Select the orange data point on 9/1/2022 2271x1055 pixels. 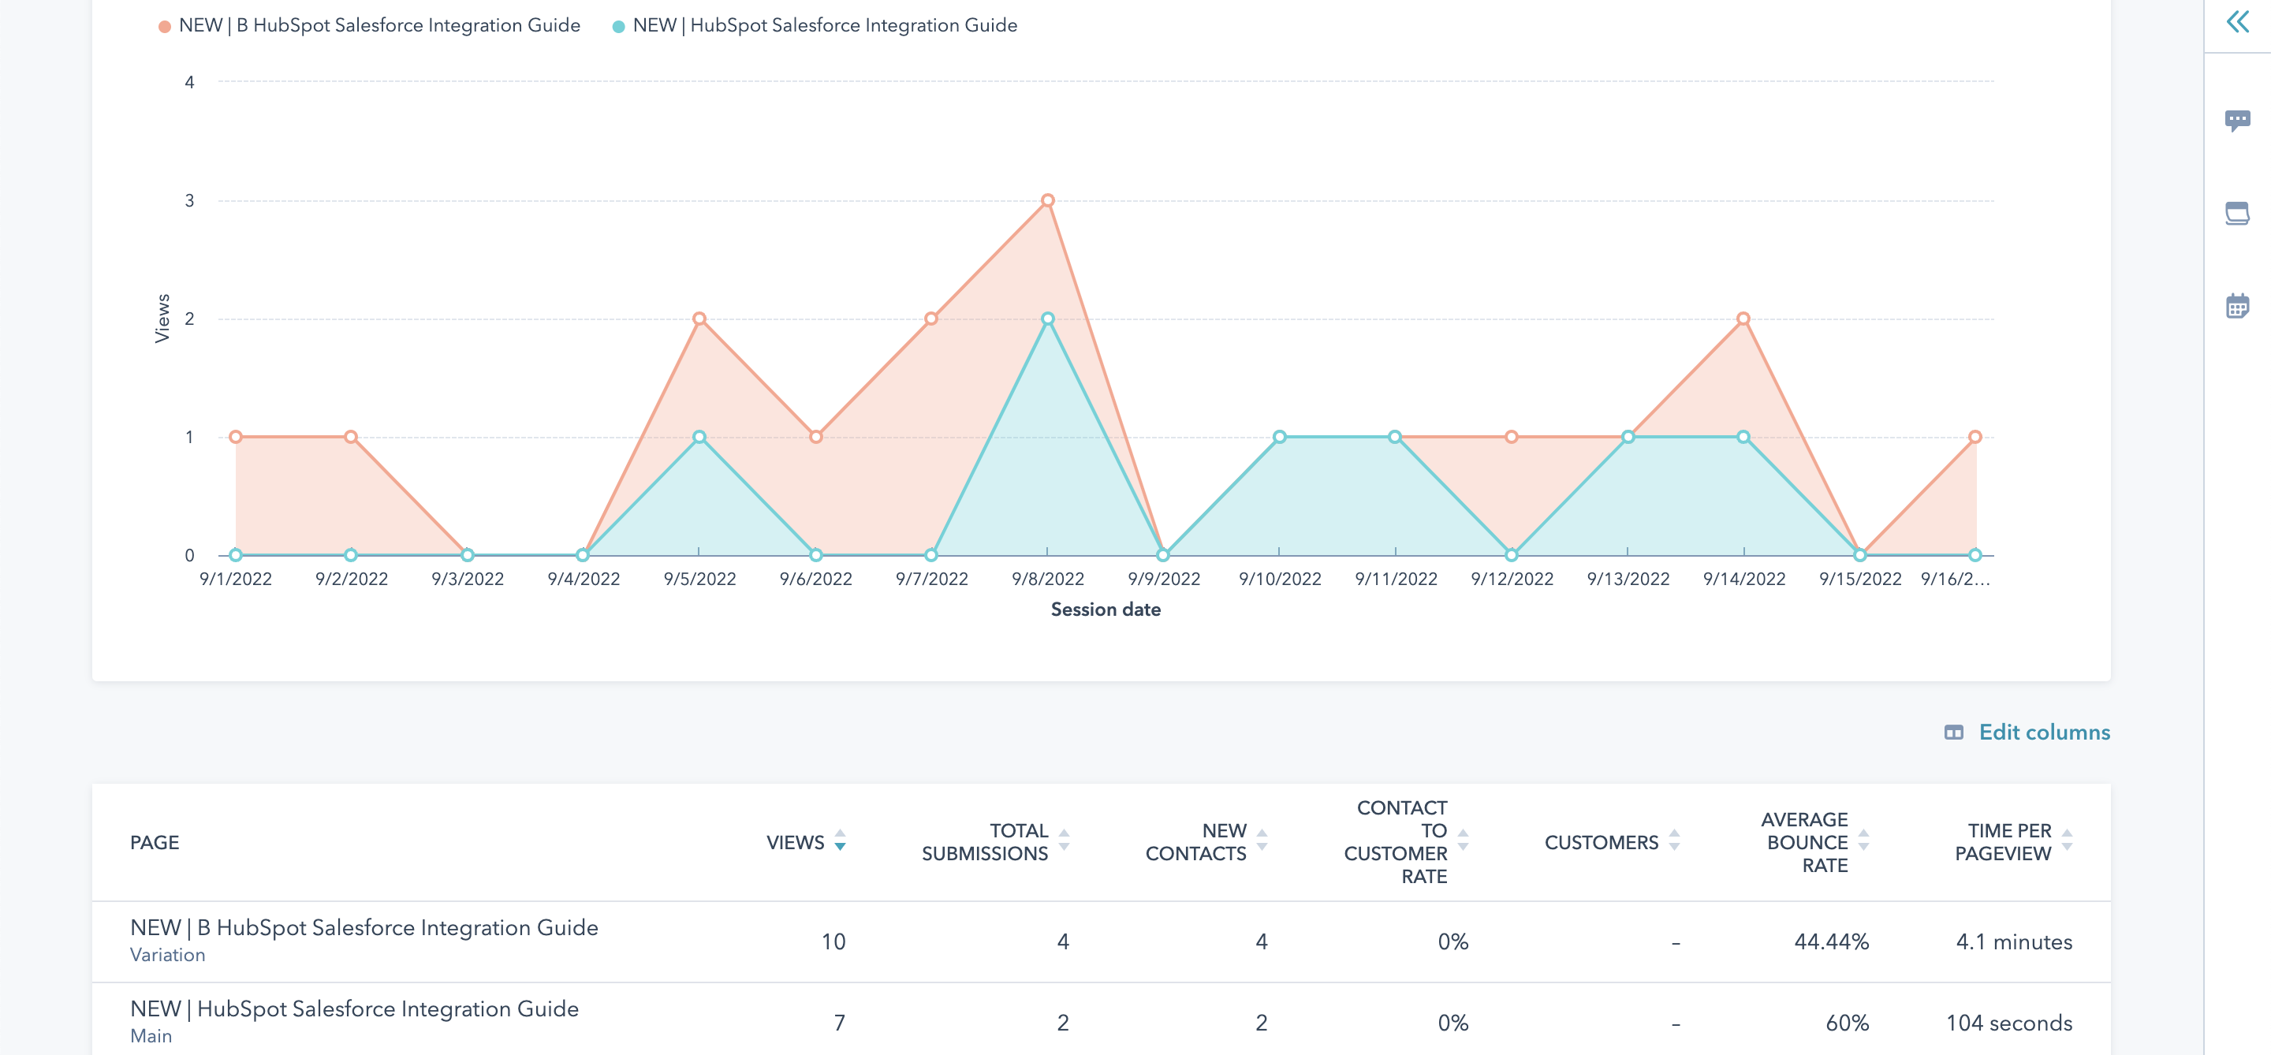236,436
